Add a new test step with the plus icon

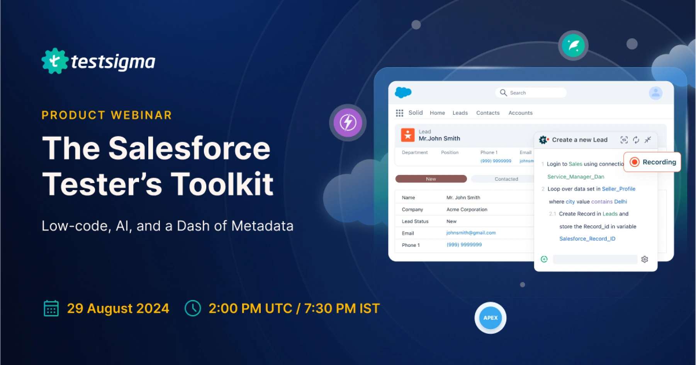[544, 259]
